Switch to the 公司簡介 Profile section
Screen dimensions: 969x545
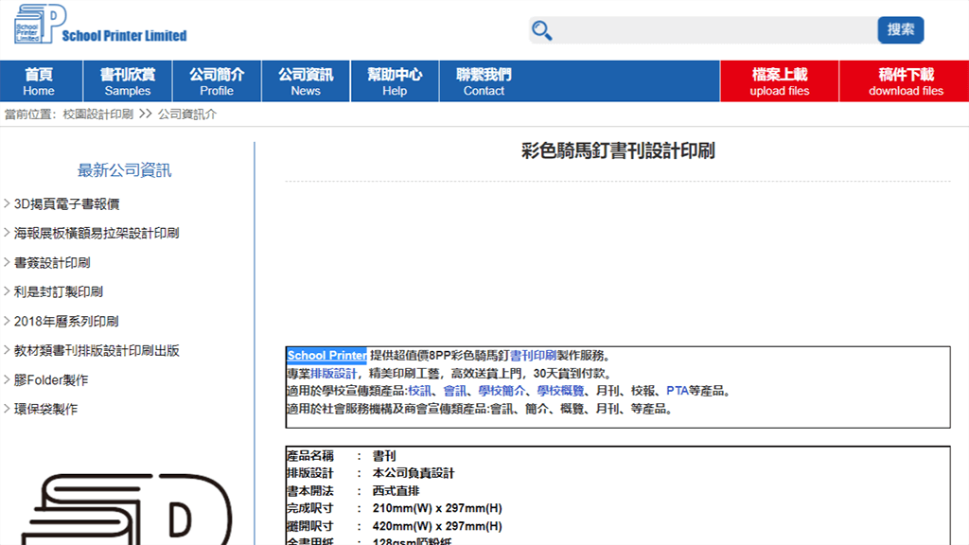coord(215,80)
